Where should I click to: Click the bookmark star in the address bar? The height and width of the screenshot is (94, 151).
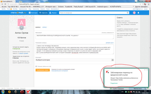(140, 4)
